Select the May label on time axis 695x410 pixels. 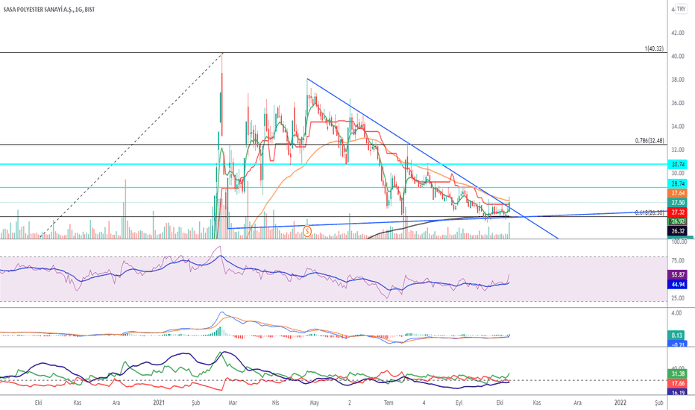(x=314, y=403)
